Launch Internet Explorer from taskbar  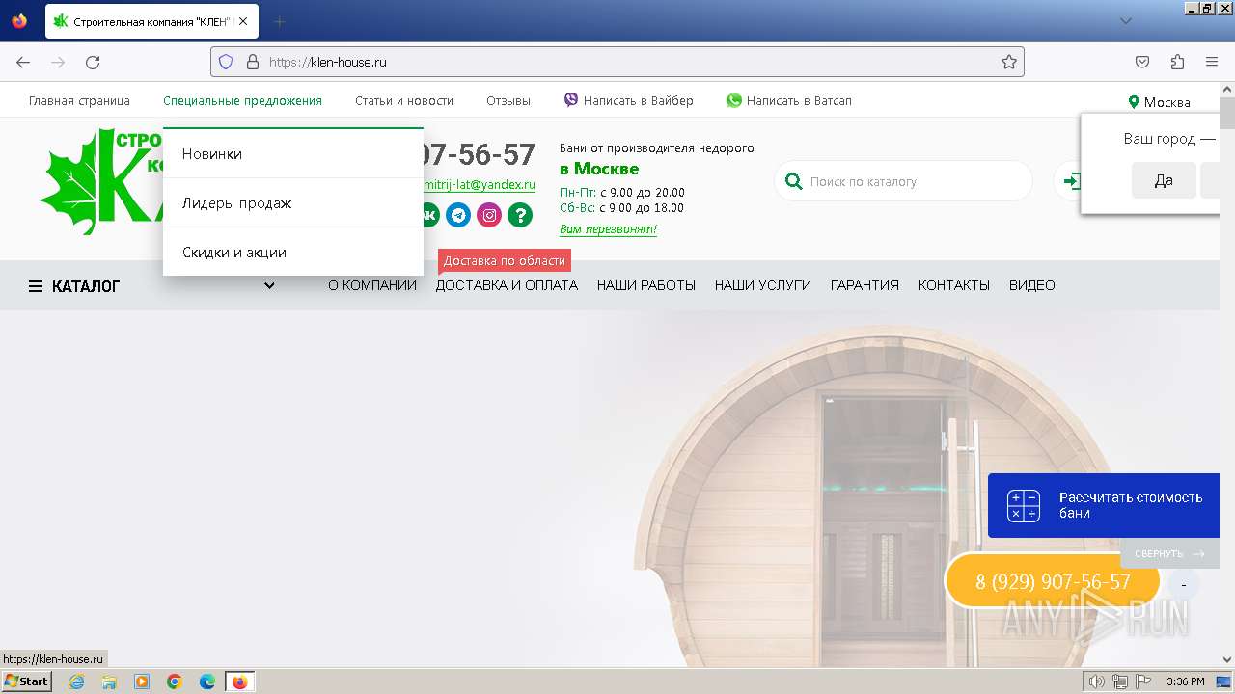(76, 681)
